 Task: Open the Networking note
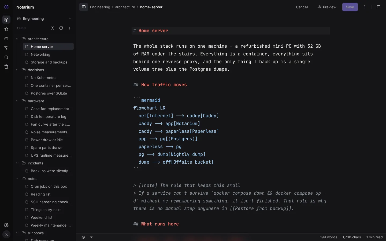pos(48,54)
